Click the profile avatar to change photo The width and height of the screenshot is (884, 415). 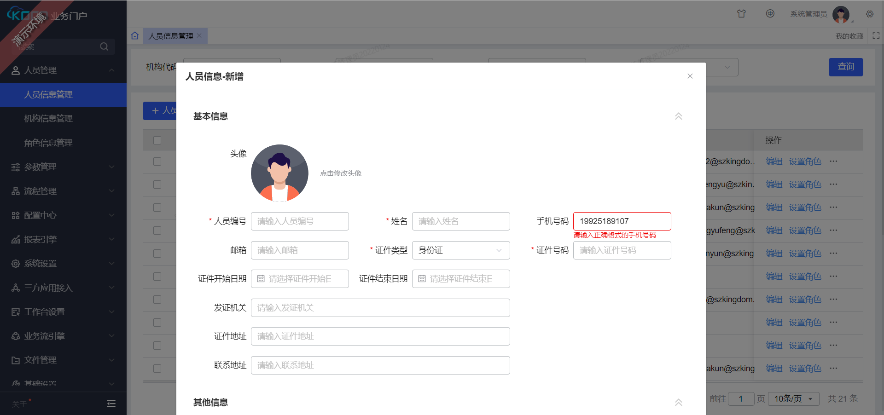[x=279, y=173]
